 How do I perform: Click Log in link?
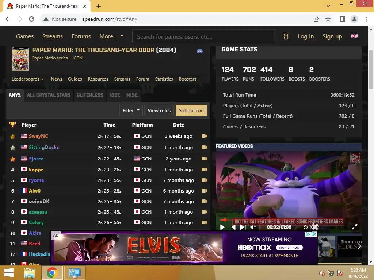click(306, 36)
